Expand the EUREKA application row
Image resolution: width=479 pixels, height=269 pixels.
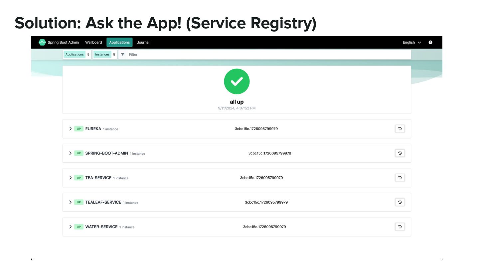click(70, 129)
